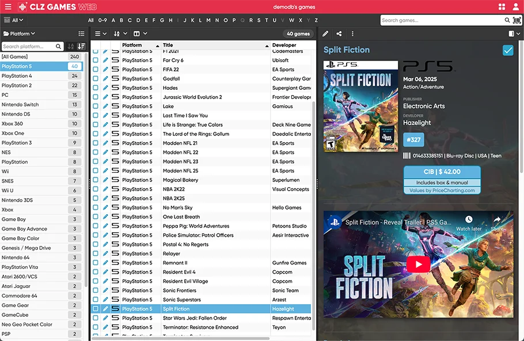Filter games starting with letter S

pos(259,20)
